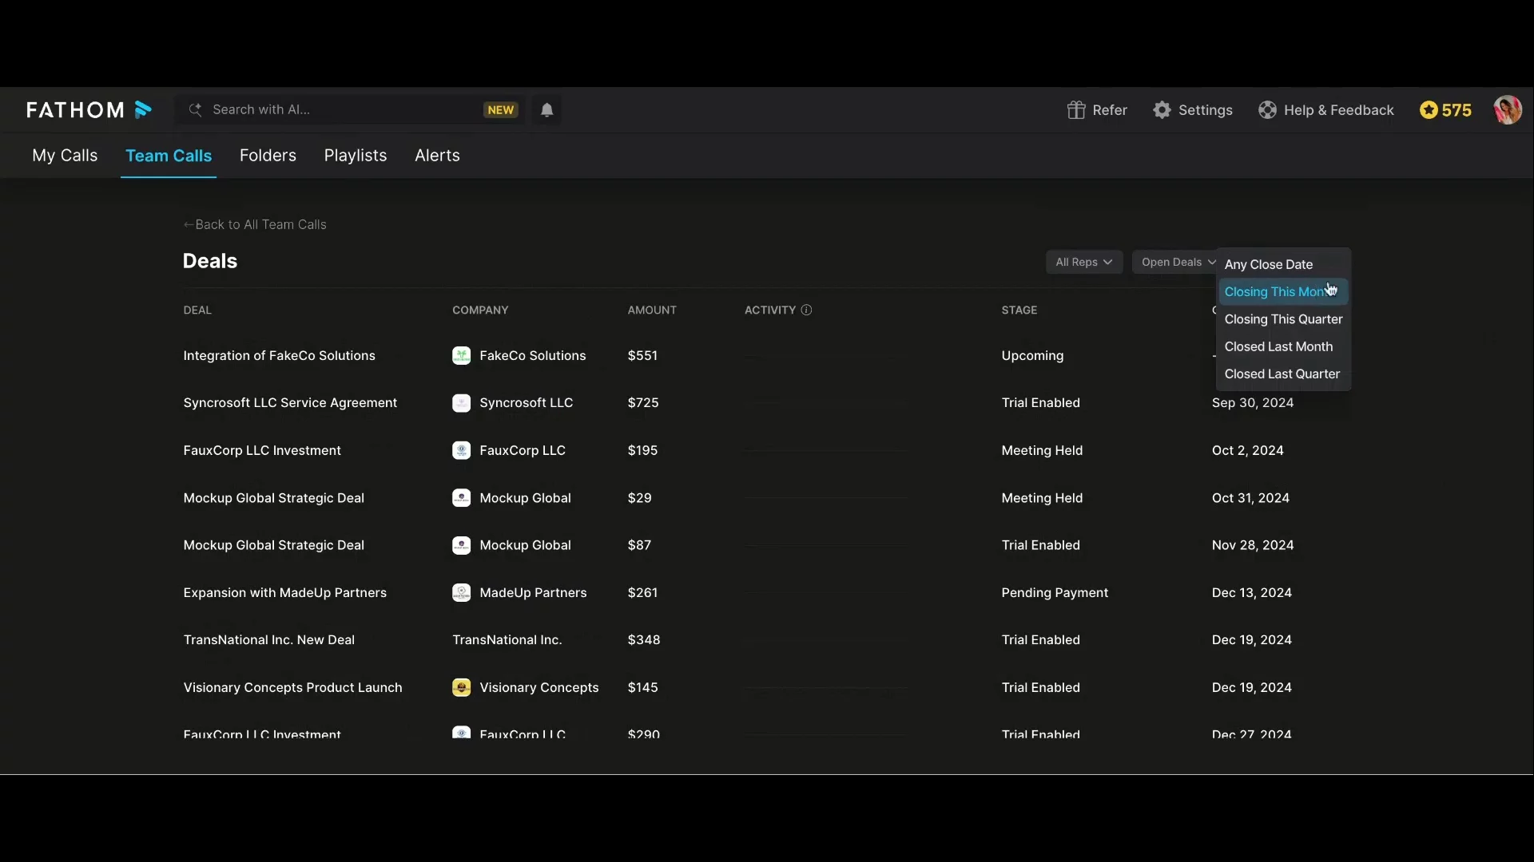Open Mockup Global Strategic Deal, $29

coord(273,498)
